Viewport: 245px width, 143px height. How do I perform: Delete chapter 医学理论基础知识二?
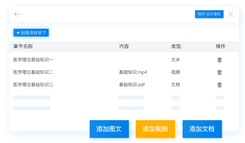219,72
